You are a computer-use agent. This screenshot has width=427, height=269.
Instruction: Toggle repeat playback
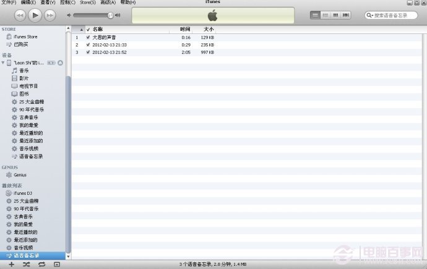click(x=41, y=265)
